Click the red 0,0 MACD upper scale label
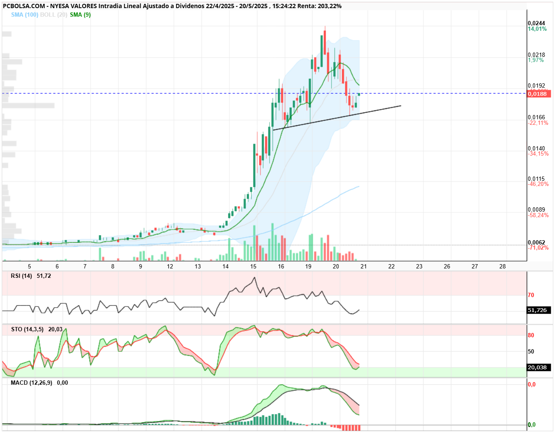 coord(532,384)
